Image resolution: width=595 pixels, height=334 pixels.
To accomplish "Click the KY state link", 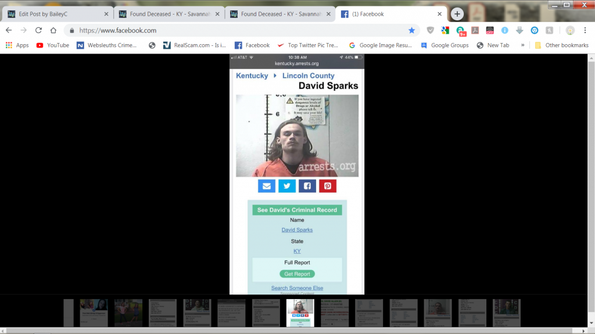I will pos(297,251).
